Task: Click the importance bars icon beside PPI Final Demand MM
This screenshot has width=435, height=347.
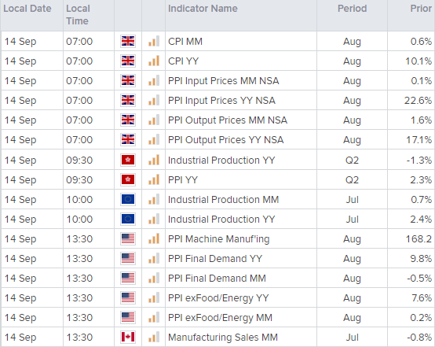Action: coord(154,278)
